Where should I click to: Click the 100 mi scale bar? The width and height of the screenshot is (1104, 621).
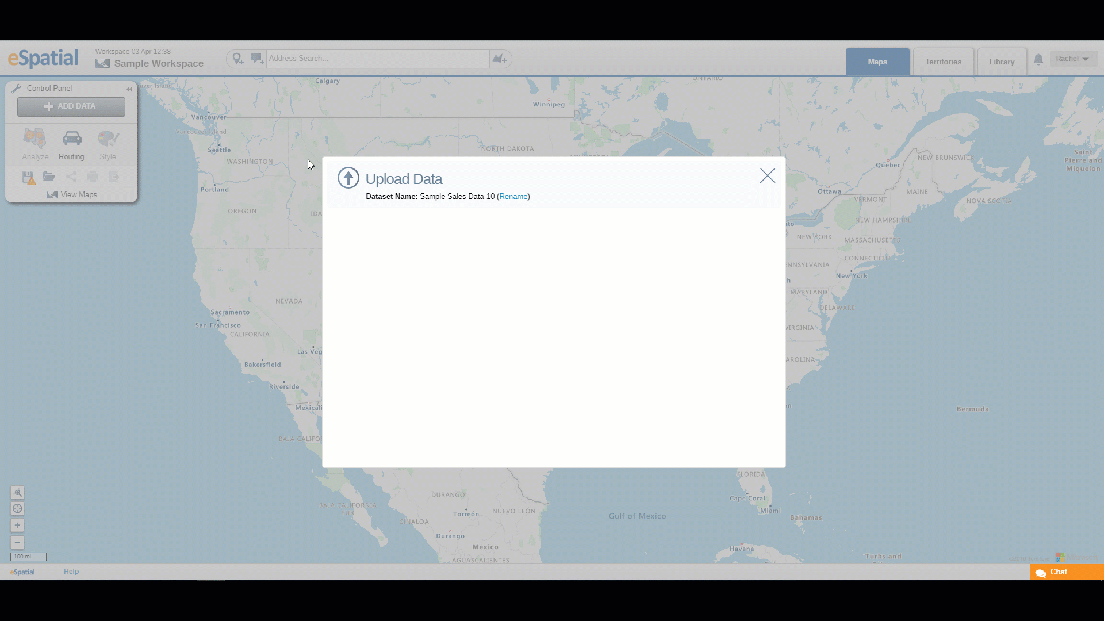[x=28, y=557]
